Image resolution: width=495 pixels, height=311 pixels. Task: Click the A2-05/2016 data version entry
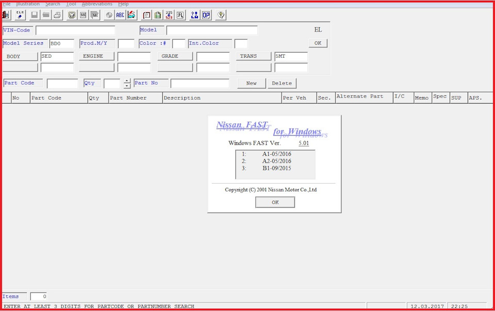click(276, 161)
